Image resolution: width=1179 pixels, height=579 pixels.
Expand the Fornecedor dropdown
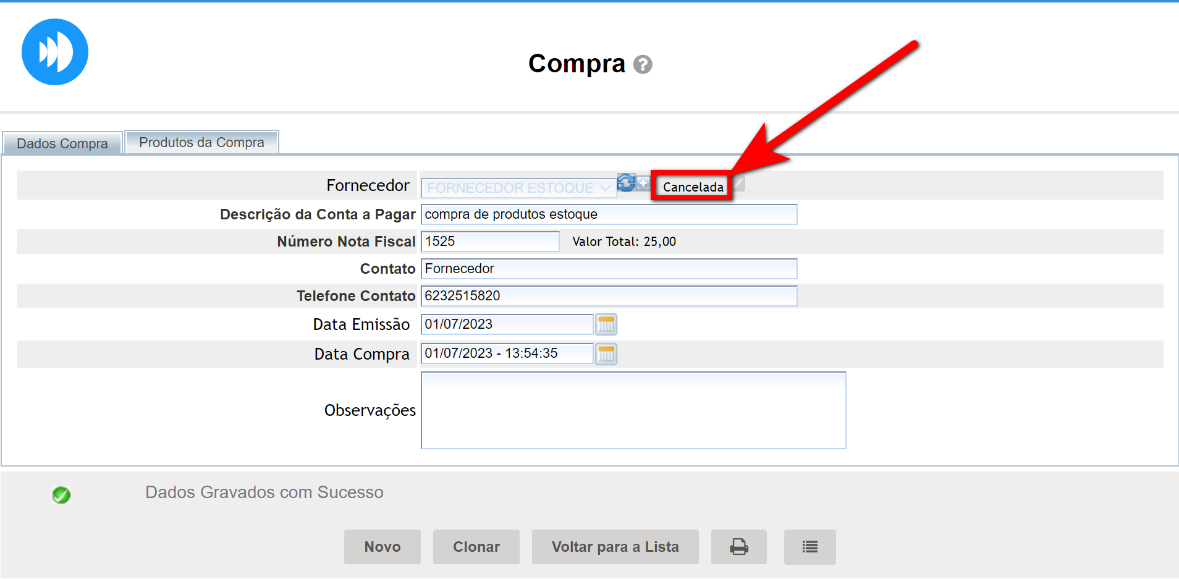tap(518, 188)
